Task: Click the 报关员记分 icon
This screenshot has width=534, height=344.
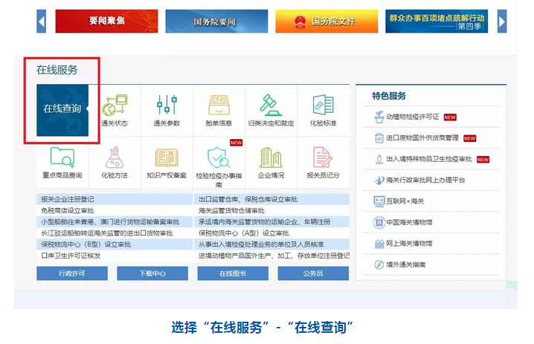Action: (323, 158)
